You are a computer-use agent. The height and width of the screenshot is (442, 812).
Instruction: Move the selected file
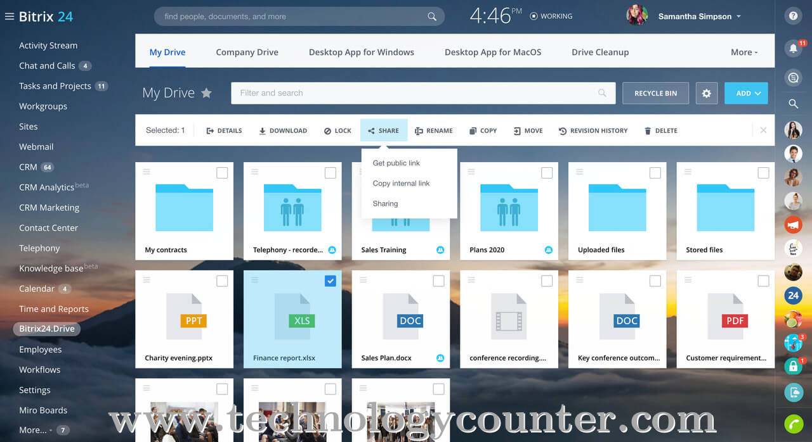[x=528, y=130]
